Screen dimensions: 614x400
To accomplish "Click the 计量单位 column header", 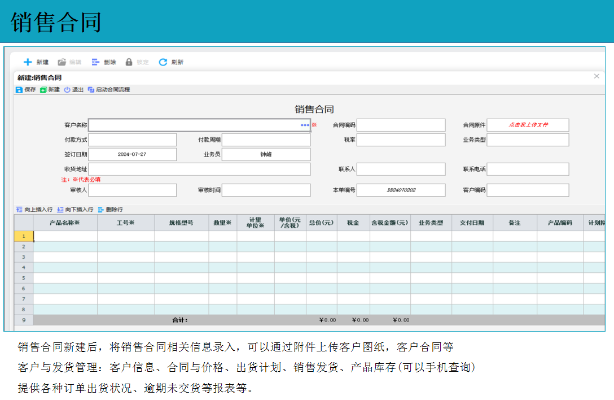I will coord(255,223).
